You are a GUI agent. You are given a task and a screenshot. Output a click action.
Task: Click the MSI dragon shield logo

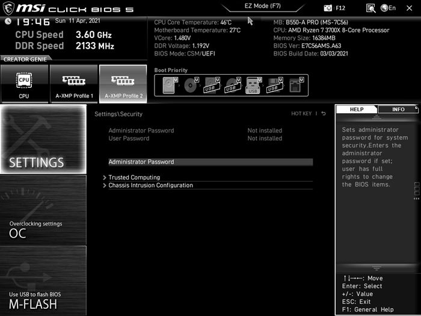[x=8, y=8]
